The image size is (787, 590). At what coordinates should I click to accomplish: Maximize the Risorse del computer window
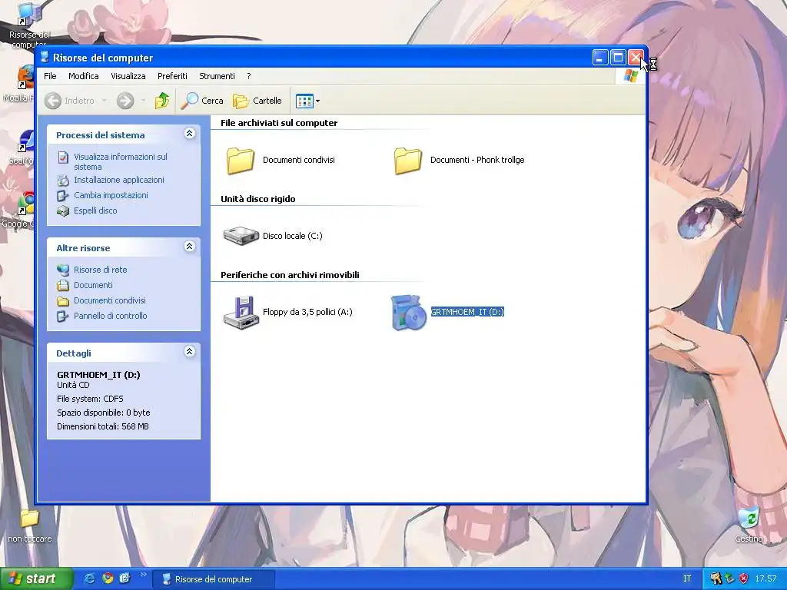click(619, 58)
